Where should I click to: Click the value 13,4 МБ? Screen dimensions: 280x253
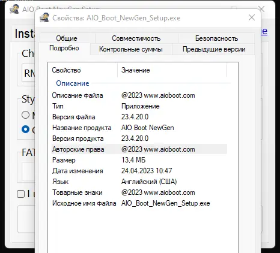(133, 160)
